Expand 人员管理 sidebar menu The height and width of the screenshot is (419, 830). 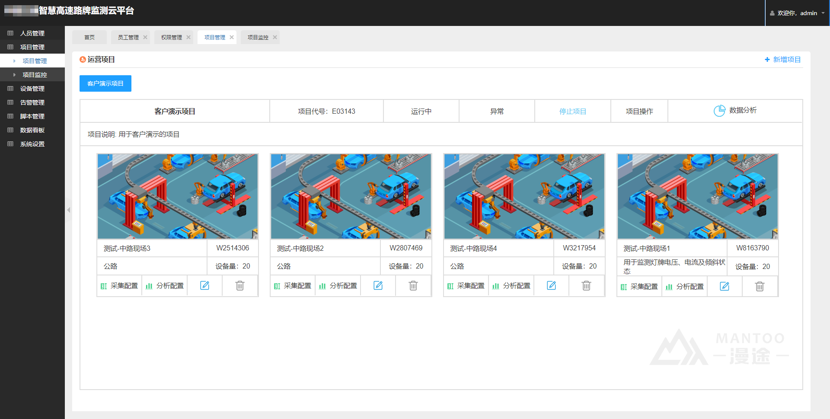click(32, 33)
